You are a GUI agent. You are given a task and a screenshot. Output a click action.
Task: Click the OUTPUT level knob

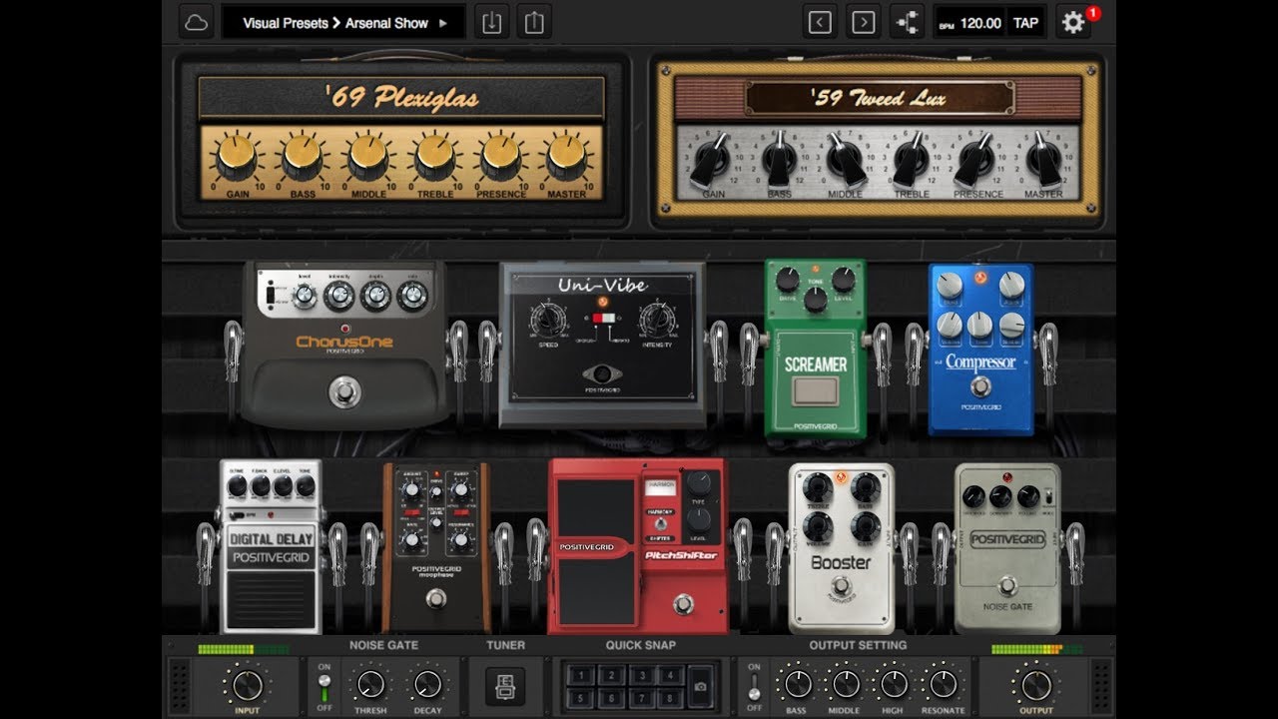tap(1036, 685)
